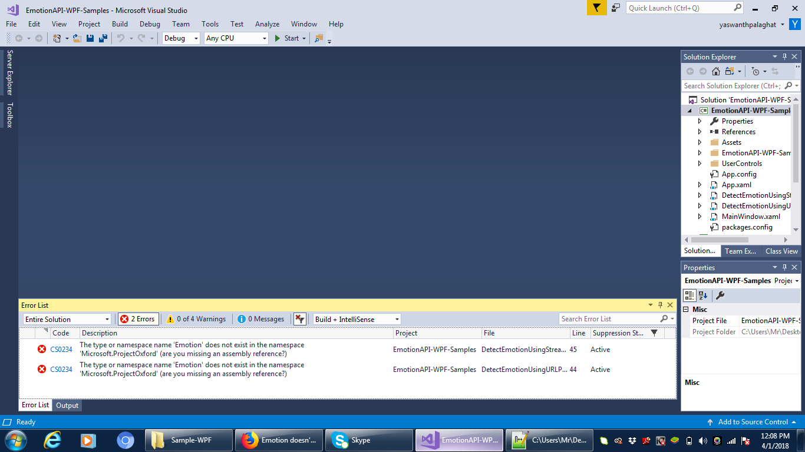The image size is (805, 452).
Task: Open the Build + IntelliSense dropdown
Action: [355, 318]
